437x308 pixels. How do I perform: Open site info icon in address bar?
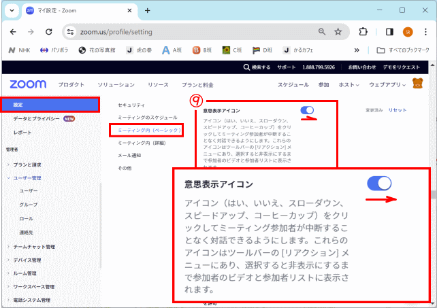71,32
